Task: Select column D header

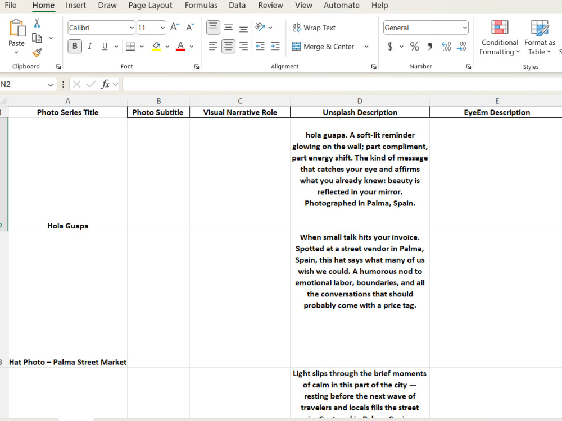Action: [360, 101]
